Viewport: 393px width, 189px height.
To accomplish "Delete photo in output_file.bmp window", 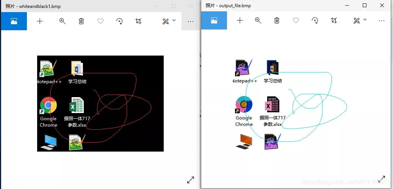I will pos(277,20).
